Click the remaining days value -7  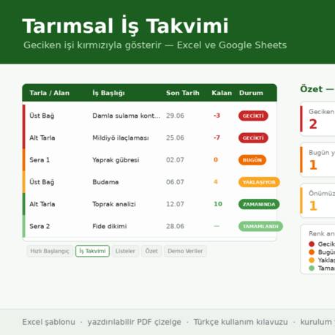tap(217, 138)
